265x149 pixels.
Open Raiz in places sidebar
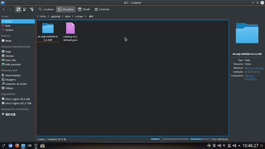(x=18, y=26)
